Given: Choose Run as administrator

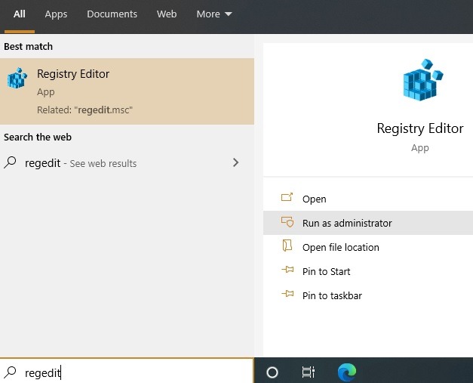Looking at the screenshot, I should [368, 223].
